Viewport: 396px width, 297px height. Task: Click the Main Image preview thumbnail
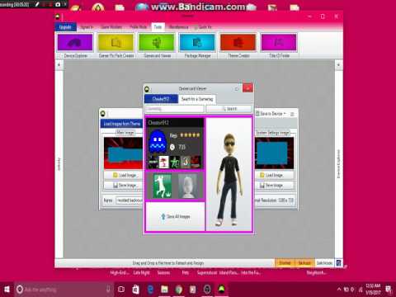pyautogui.click(x=123, y=153)
